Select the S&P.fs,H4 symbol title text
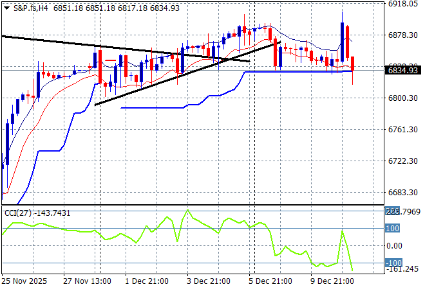The image size is (425, 289). point(31,8)
